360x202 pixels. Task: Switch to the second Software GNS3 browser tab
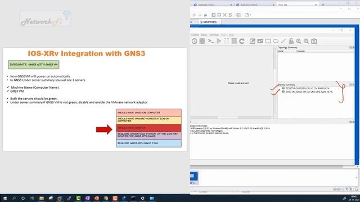pos(254,4)
